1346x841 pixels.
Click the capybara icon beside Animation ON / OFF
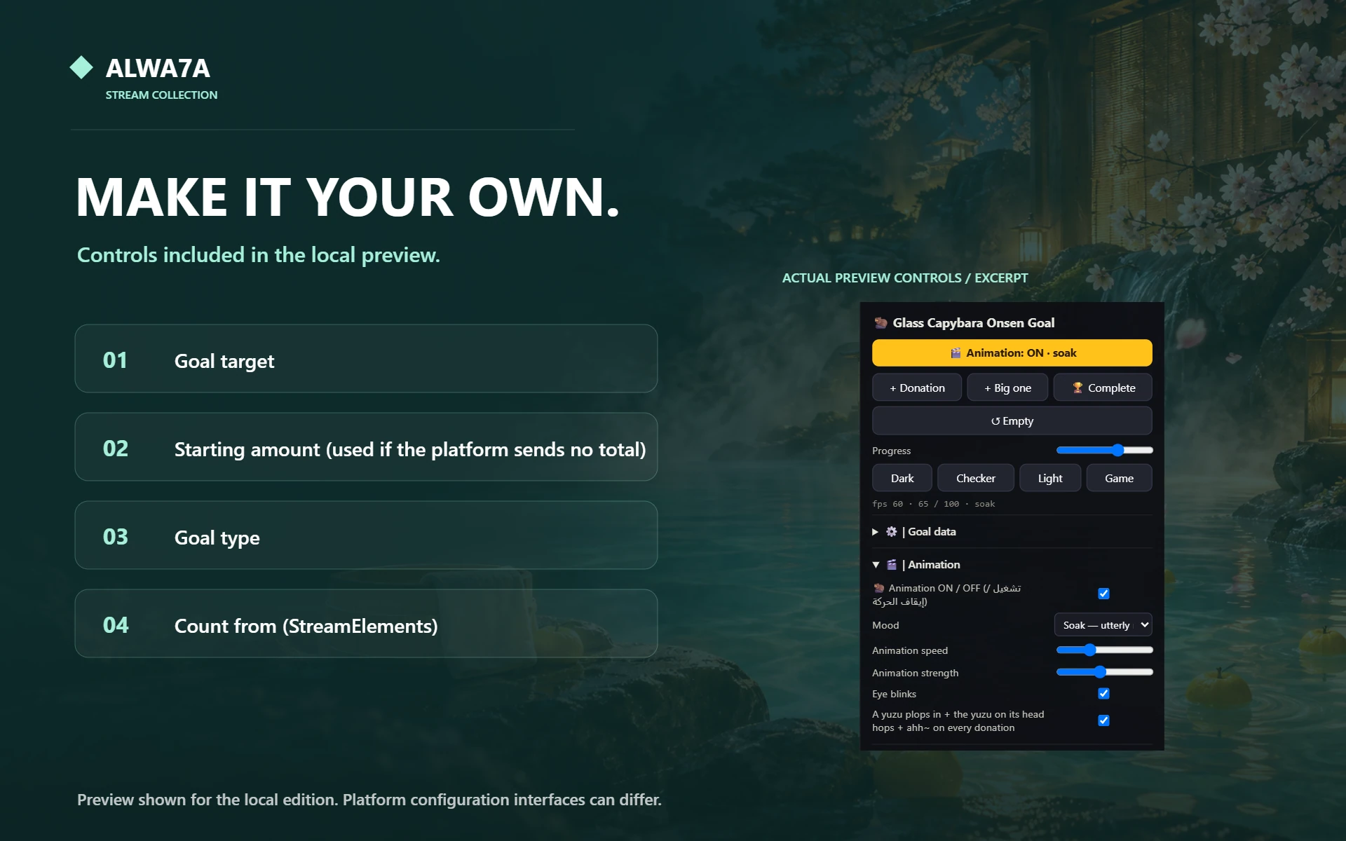[878, 588]
